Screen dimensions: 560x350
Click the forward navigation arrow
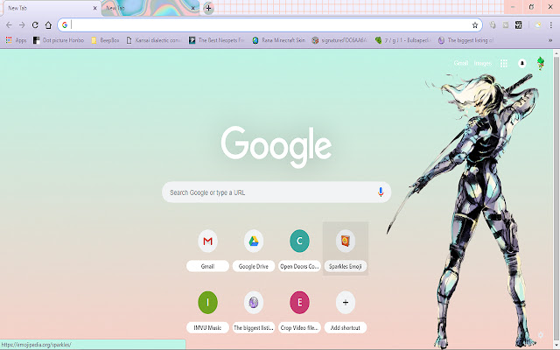(22, 25)
